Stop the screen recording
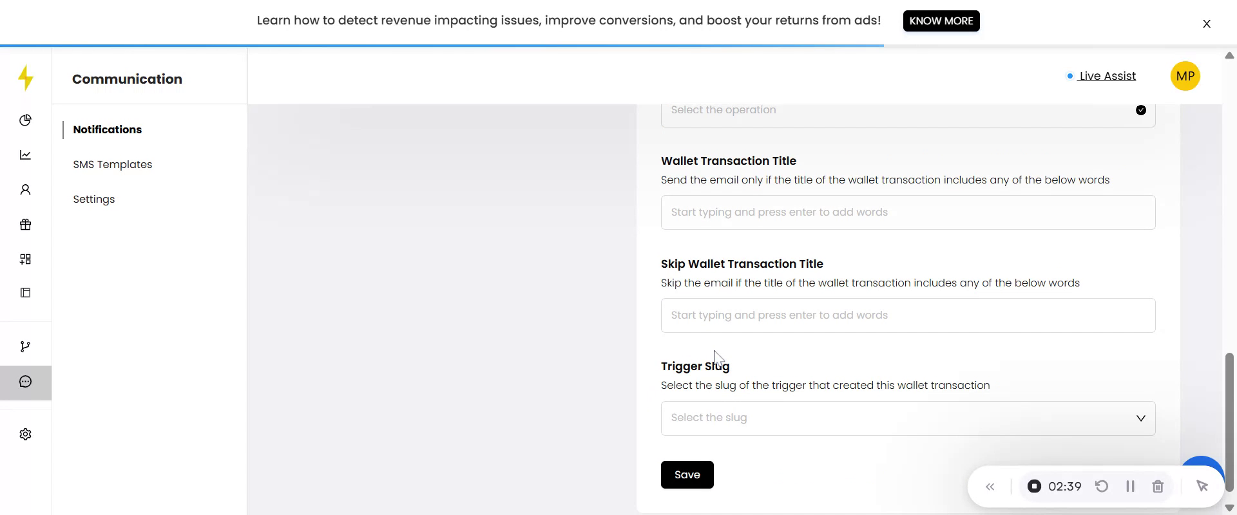 (1034, 486)
